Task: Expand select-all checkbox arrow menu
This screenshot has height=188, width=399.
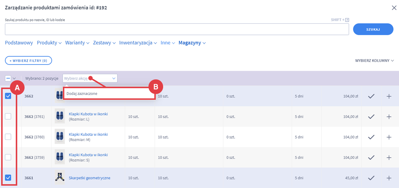Action: (14, 78)
